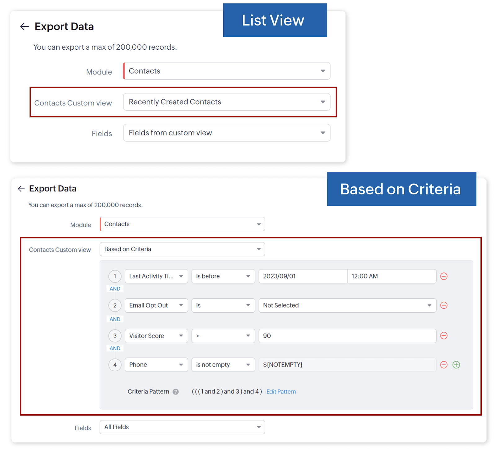Open 'is not empty' operator dropdown
The height and width of the screenshot is (454, 496).
click(223, 365)
